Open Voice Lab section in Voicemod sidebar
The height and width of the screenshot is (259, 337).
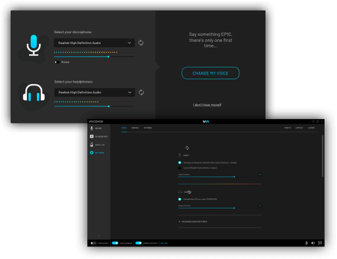(97, 145)
